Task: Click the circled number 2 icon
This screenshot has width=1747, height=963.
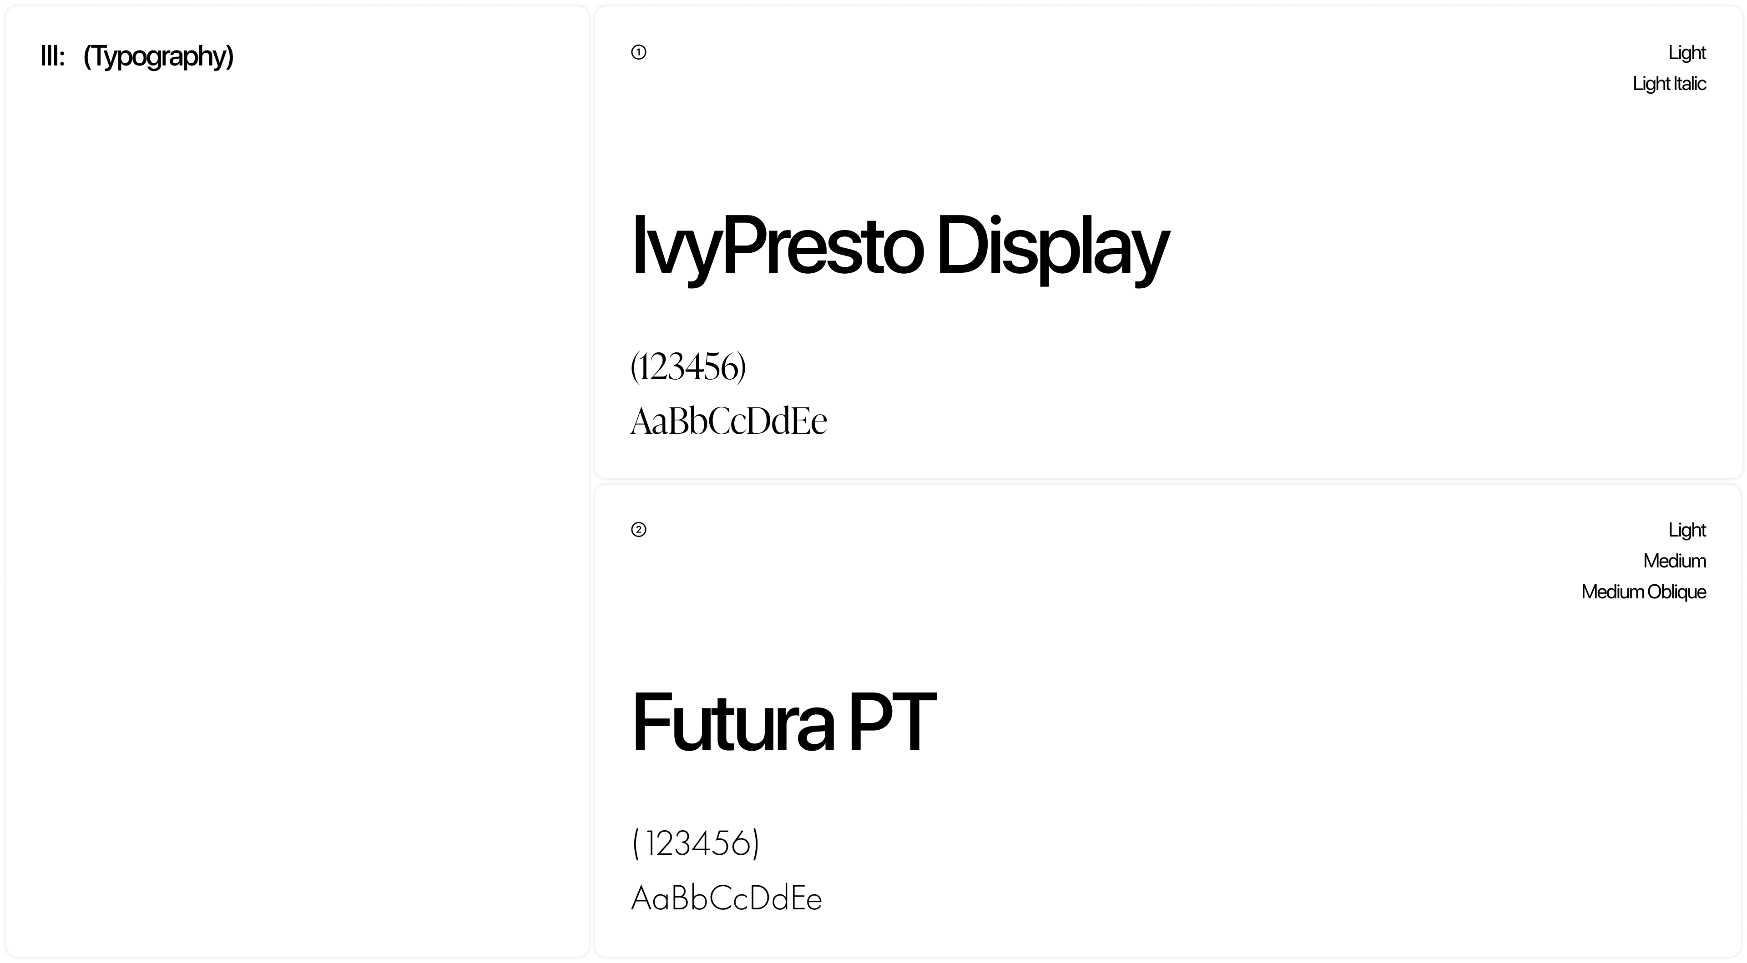Action: pos(638,529)
